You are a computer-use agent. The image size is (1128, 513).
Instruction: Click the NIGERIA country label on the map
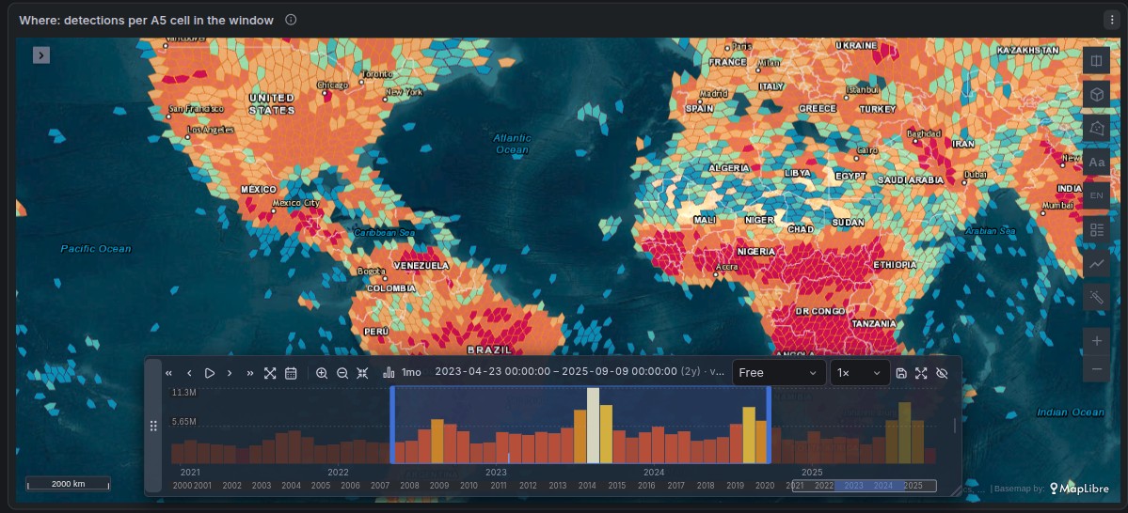pos(756,252)
